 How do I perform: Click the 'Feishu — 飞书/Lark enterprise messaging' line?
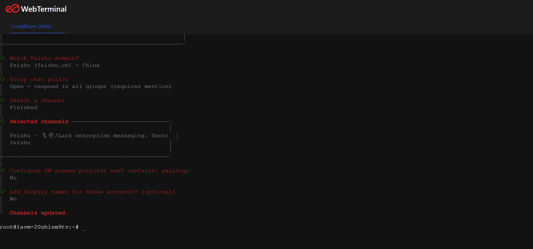point(89,136)
